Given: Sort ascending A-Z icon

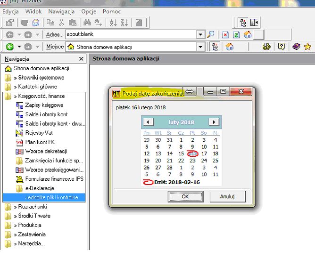Looking at the screenshot, I should pos(113,23).
